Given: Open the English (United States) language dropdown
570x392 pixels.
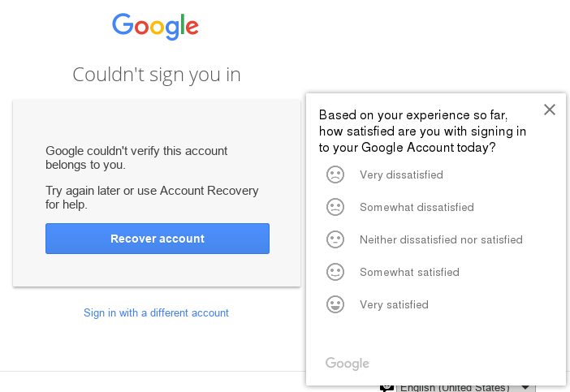Looking at the screenshot, I should tap(466, 388).
